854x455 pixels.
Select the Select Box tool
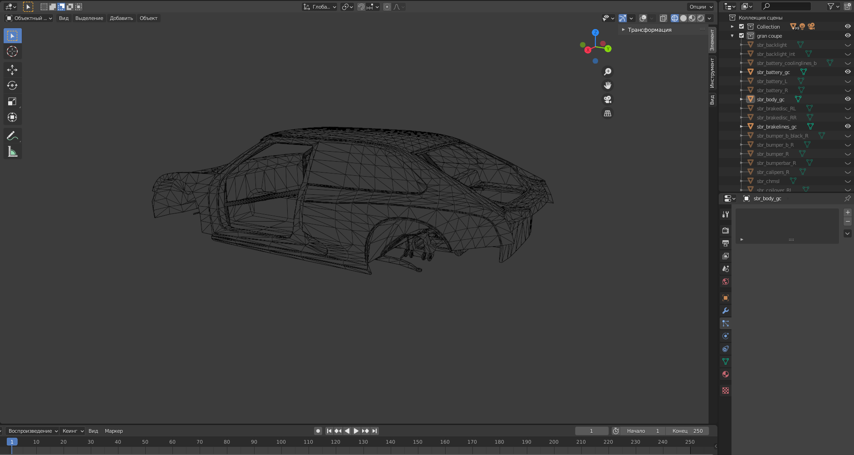pyautogui.click(x=12, y=36)
